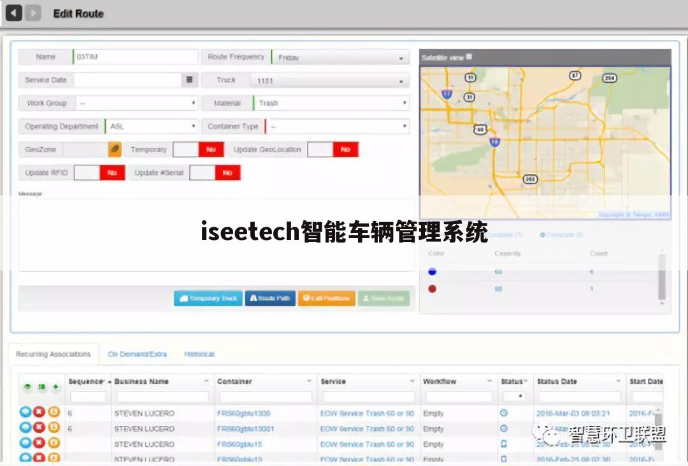Click the green Save Route button
Image resolution: width=688 pixels, height=466 pixels.
[384, 298]
